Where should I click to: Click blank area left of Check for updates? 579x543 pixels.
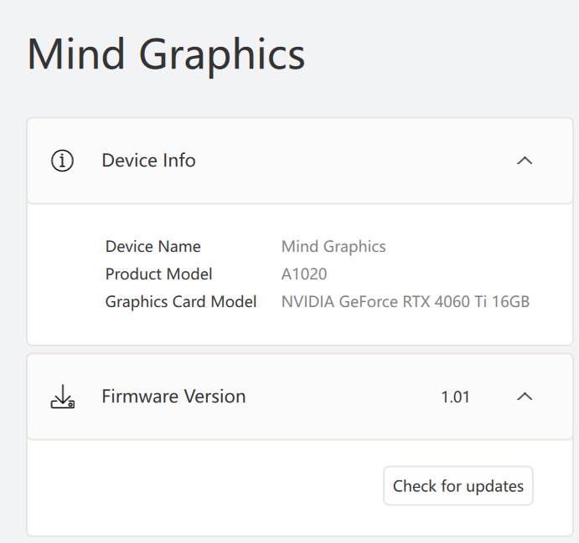tap(209, 486)
